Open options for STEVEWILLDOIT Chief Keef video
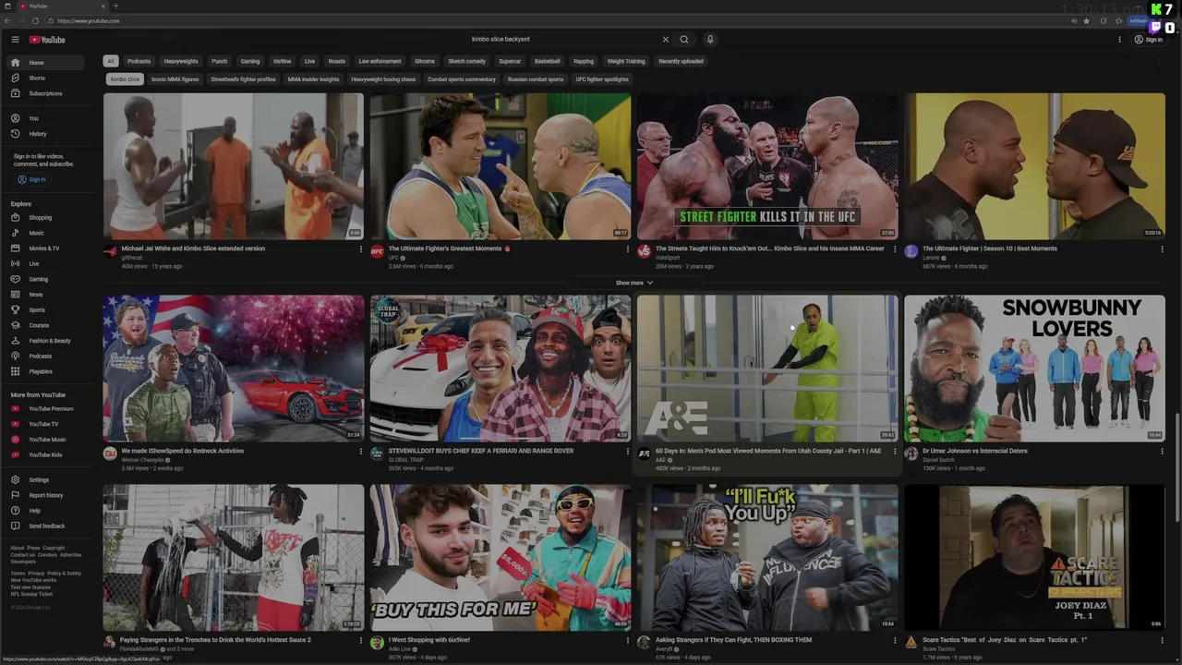This screenshot has width=1182, height=665. [x=628, y=452]
